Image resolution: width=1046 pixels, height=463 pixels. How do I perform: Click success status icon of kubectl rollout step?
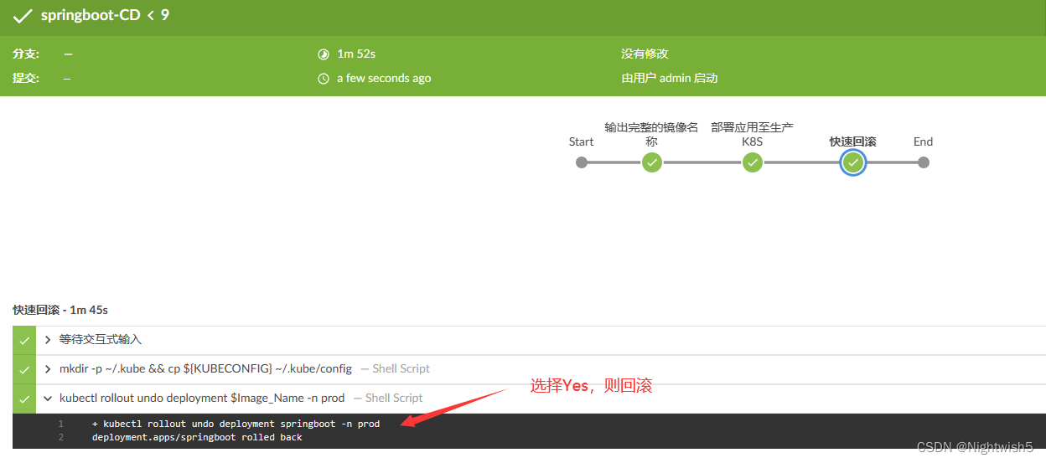(x=24, y=398)
